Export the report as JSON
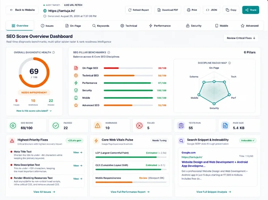This screenshot has height=200, width=268. click(x=212, y=10)
